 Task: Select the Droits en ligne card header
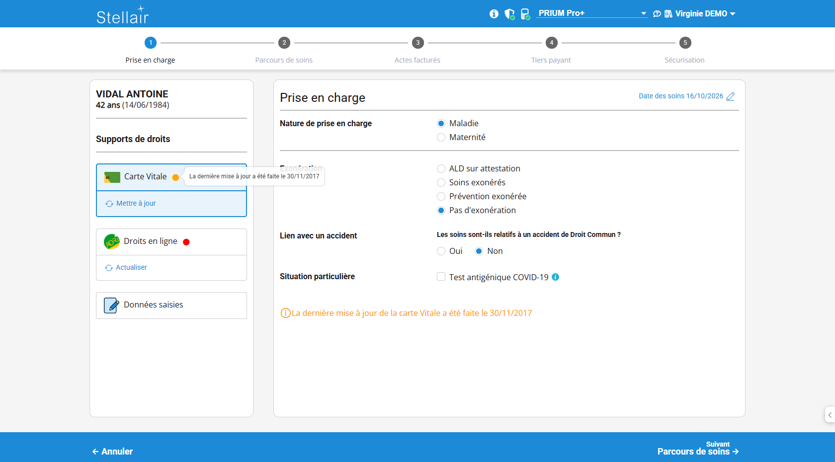point(171,242)
